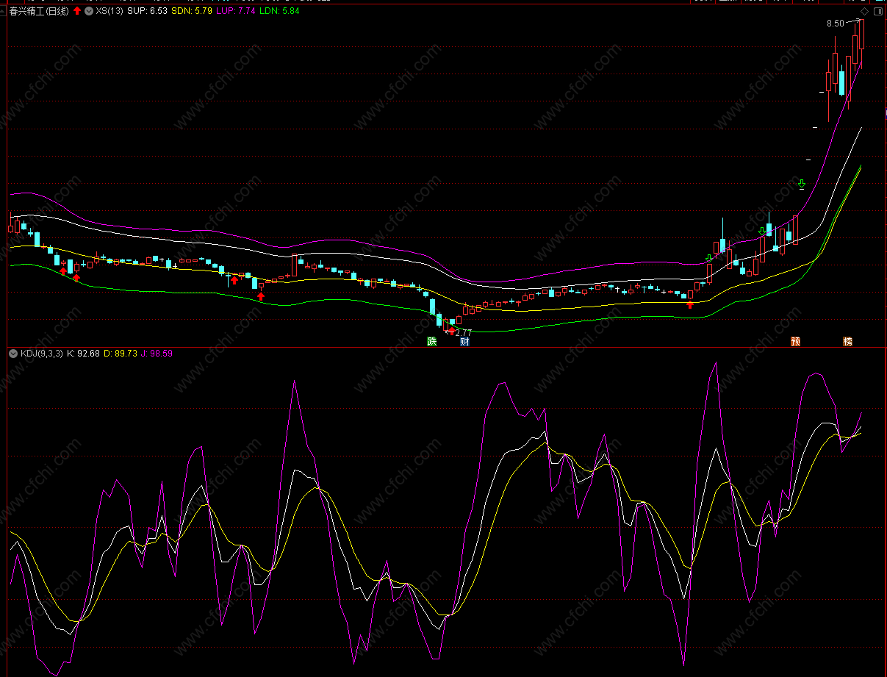
Task: Click the stock title 春兴精工(日线)
Action: 40,11
